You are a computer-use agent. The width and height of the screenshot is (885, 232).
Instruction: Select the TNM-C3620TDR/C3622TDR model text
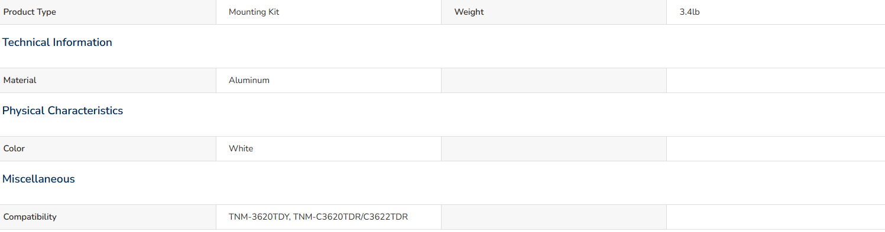click(x=351, y=217)
